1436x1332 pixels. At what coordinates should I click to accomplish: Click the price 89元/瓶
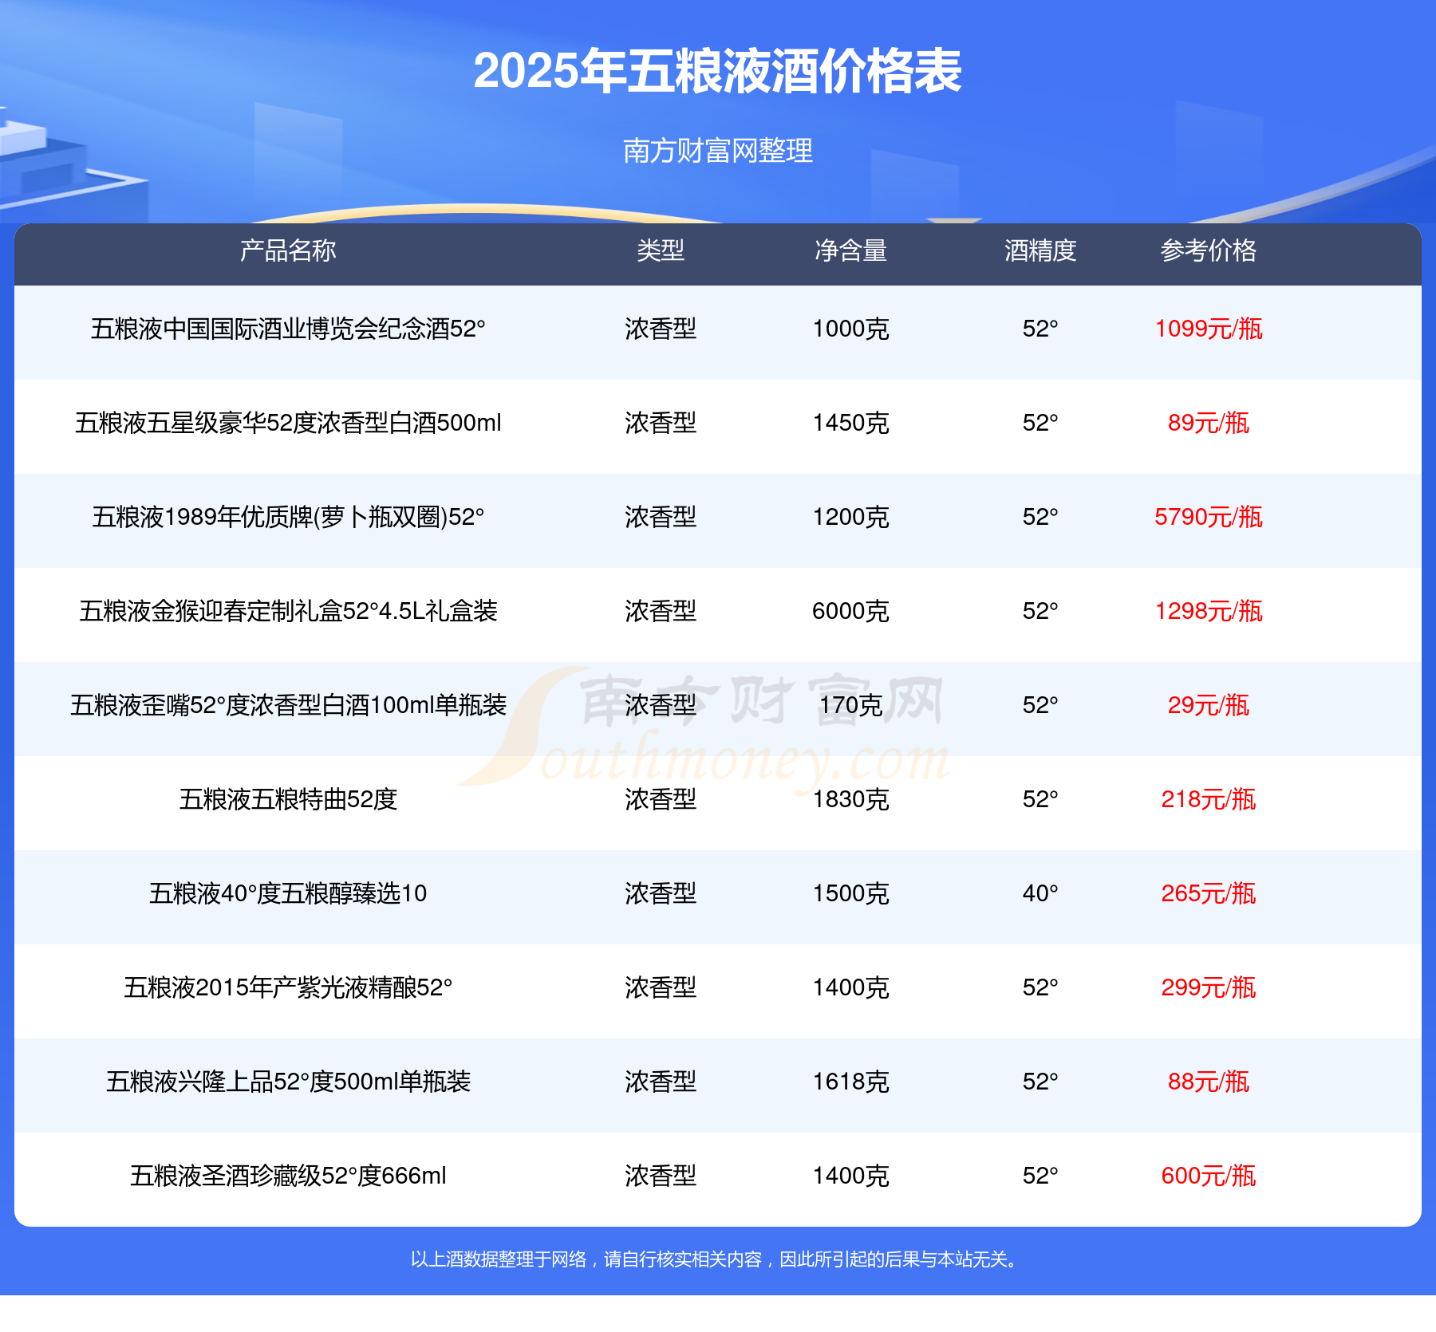1209,423
